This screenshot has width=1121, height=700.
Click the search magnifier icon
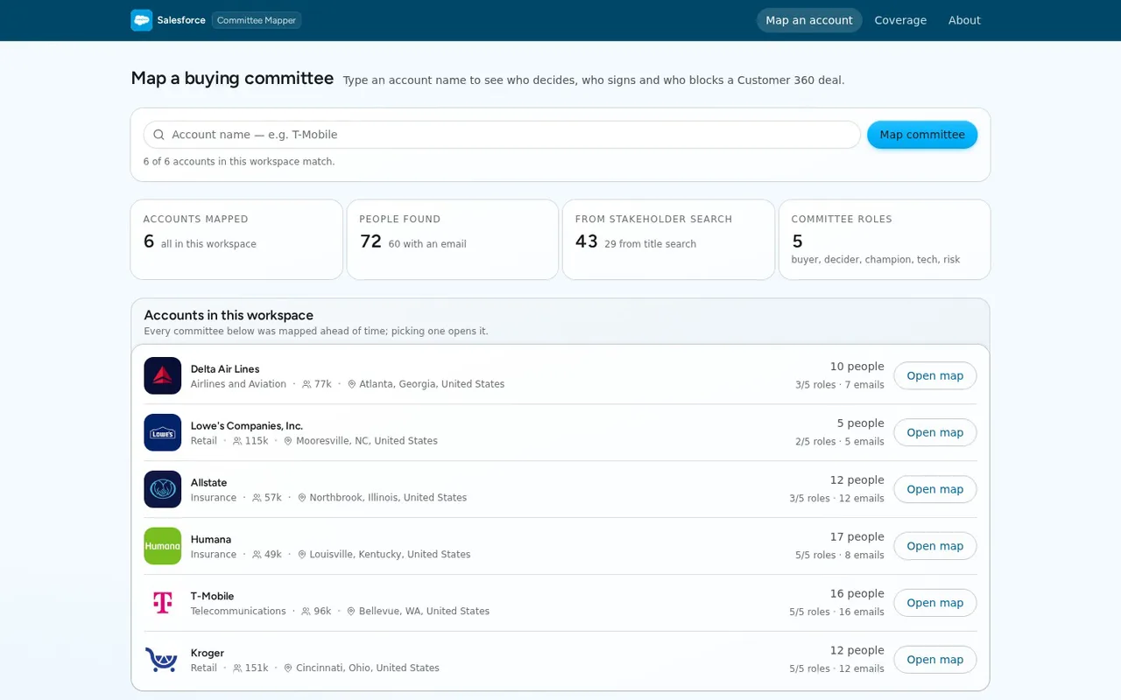[x=159, y=135]
